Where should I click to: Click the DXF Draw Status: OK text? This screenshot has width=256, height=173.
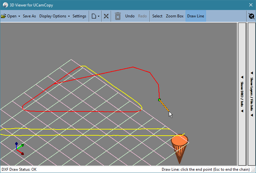click(x=19, y=169)
